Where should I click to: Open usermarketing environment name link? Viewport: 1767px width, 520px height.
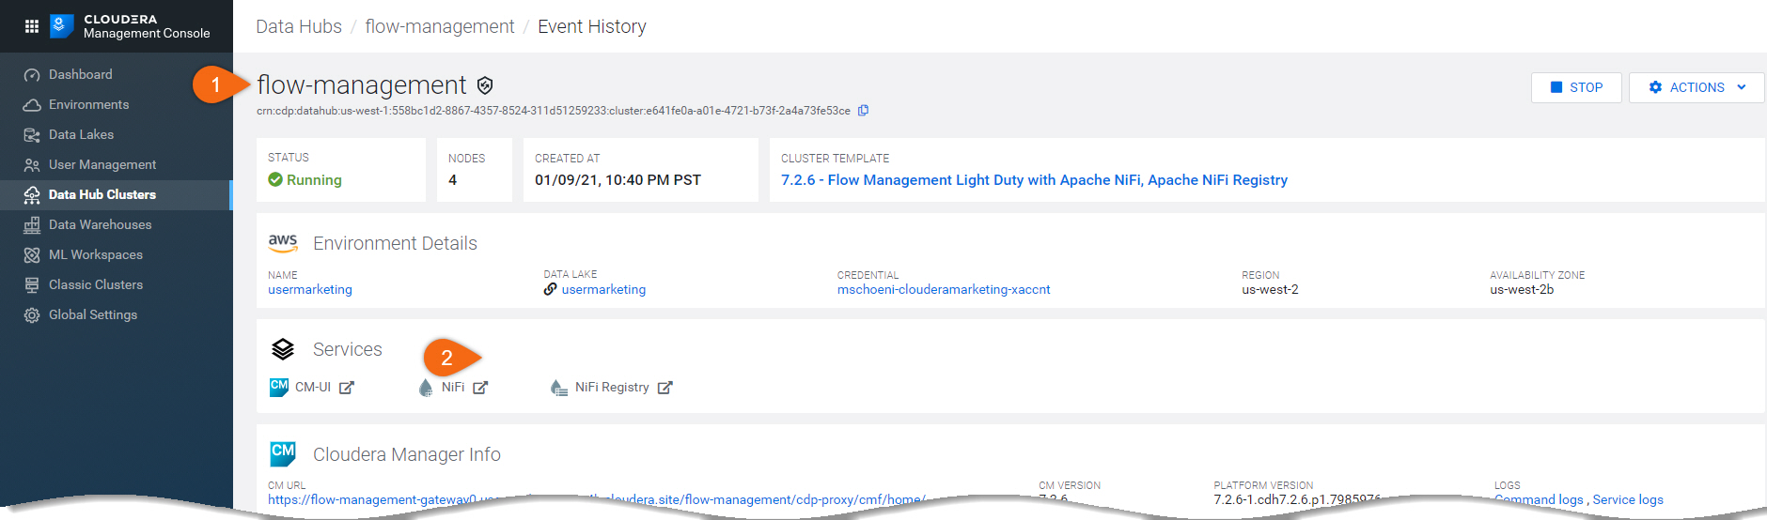click(x=310, y=289)
